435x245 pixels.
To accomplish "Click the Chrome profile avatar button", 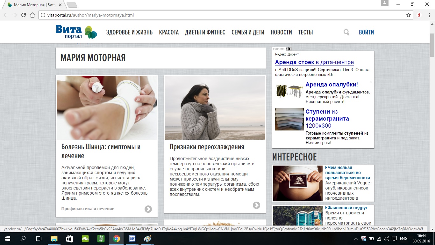I will pos(385,3).
